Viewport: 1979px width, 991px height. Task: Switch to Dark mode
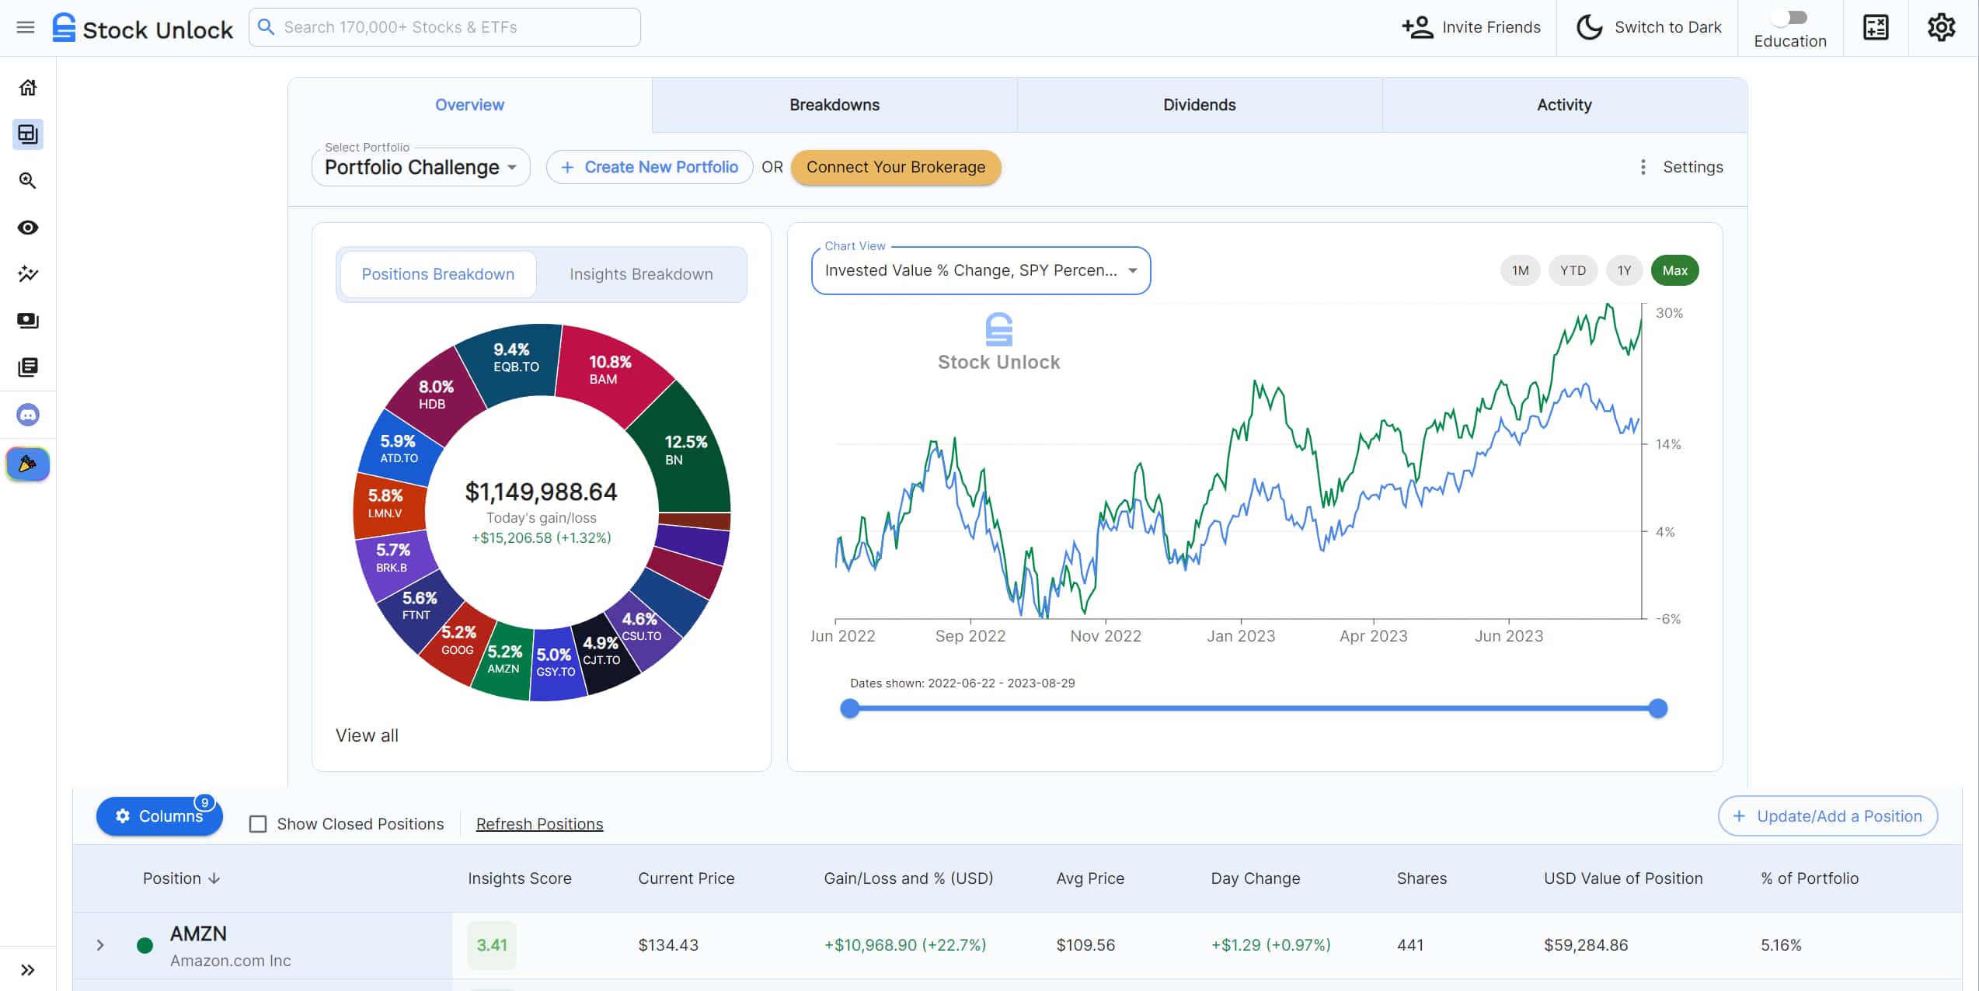(1648, 27)
